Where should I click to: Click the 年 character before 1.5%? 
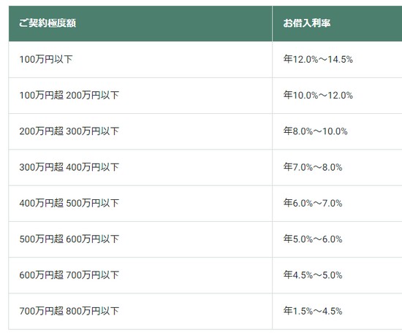pyautogui.click(x=288, y=311)
